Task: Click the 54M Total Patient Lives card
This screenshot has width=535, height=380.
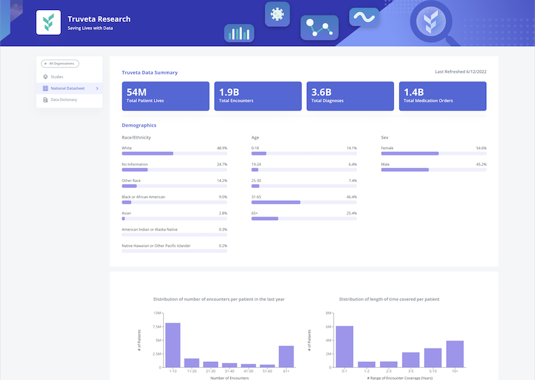Action: click(x=165, y=96)
